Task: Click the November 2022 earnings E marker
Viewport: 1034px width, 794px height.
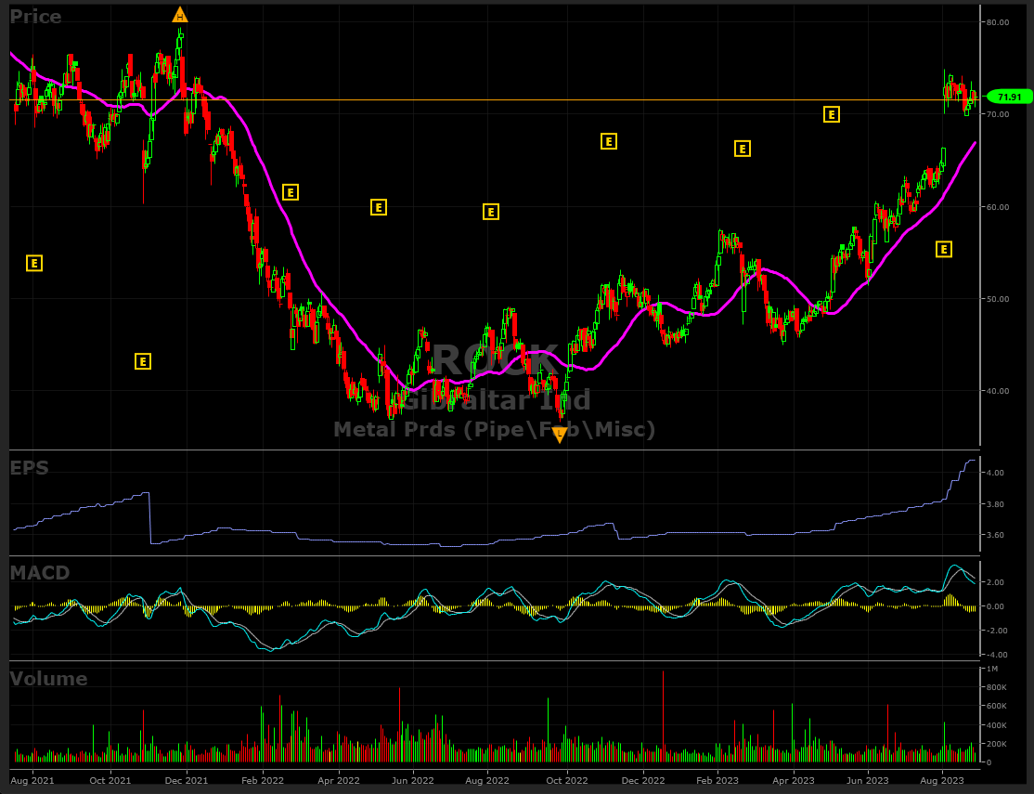Action: [x=609, y=141]
